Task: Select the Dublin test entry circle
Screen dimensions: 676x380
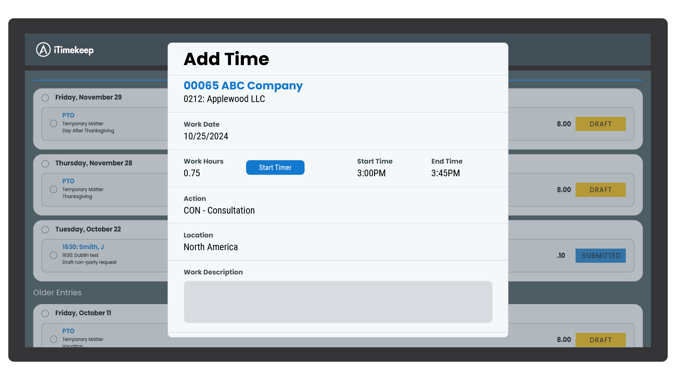Action: pos(54,255)
